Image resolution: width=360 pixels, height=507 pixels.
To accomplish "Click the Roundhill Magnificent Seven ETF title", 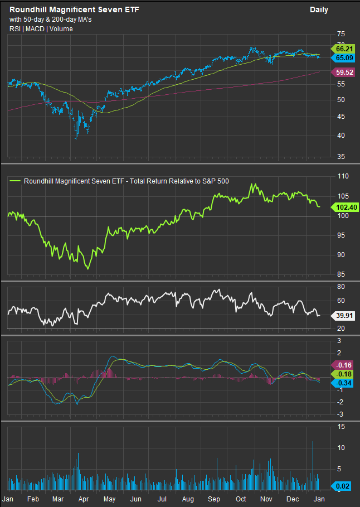I will [74, 9].
